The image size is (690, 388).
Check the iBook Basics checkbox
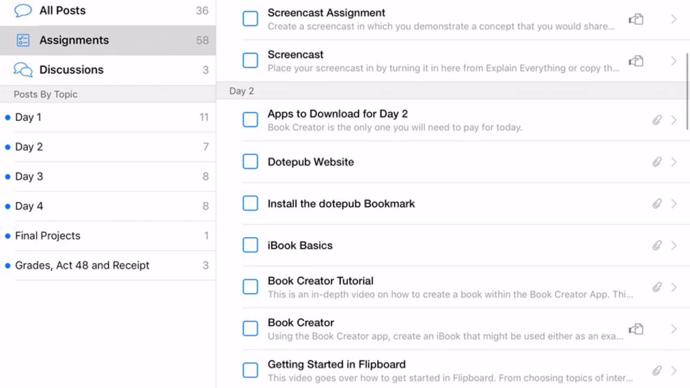pyautogui.click(x=250, y=245)
